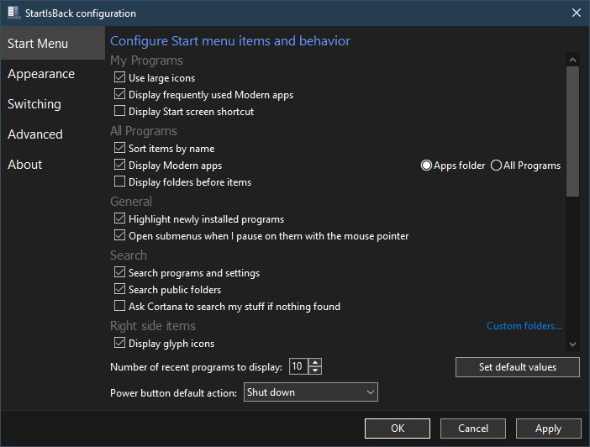
Task: Open the Start Menu settings tab
Action: (53, 43)
